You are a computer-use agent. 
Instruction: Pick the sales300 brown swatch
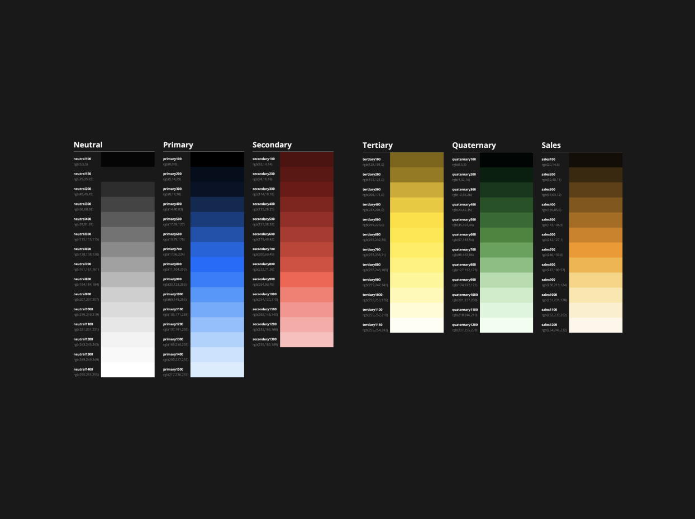pos(596,190)
